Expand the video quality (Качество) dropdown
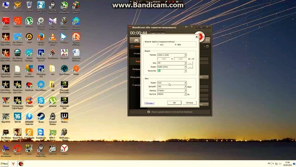296x167 pixels. (172, 71)
